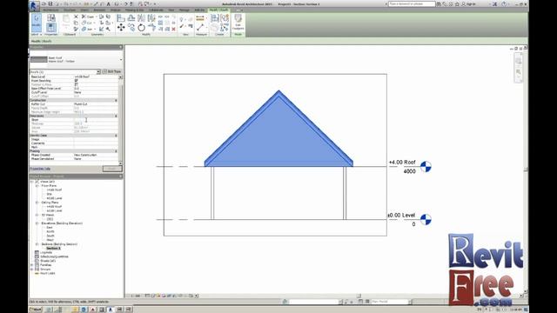557x313 pixels.
Task: Open the Structure ribbon tab
Action: tap(70, 10)
